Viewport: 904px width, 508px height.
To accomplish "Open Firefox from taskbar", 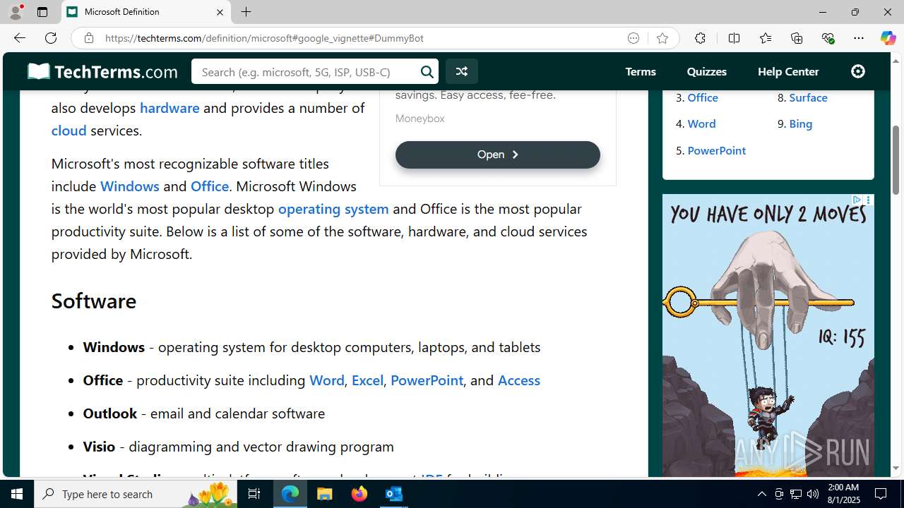I will pos(359,494).
